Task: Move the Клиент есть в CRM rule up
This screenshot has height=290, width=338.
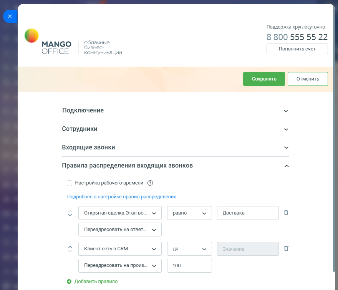Action: (70, 247)
